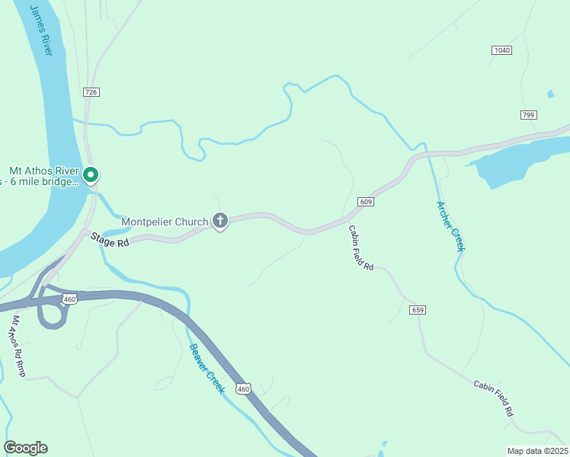Select the Montpelier Church label text
Image resolution: width=570 pixels, height=457 pixels.
pos(165,222)
